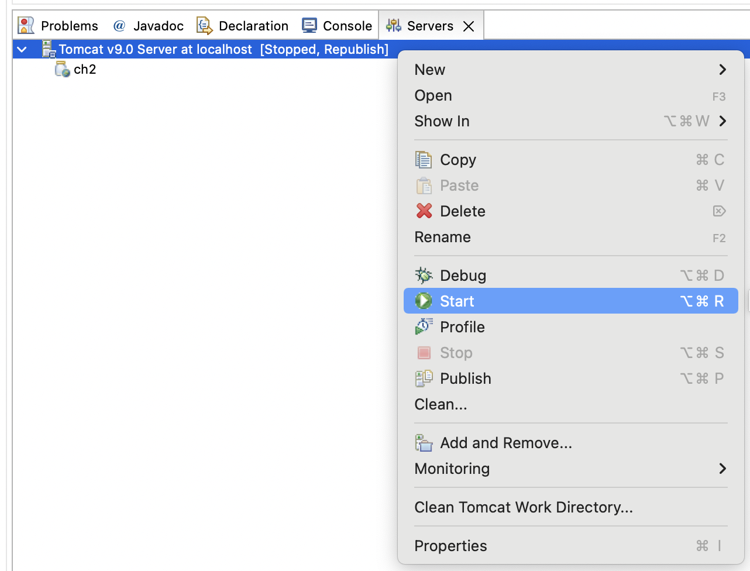Choose Clean... from the menu

click(570, 404)
